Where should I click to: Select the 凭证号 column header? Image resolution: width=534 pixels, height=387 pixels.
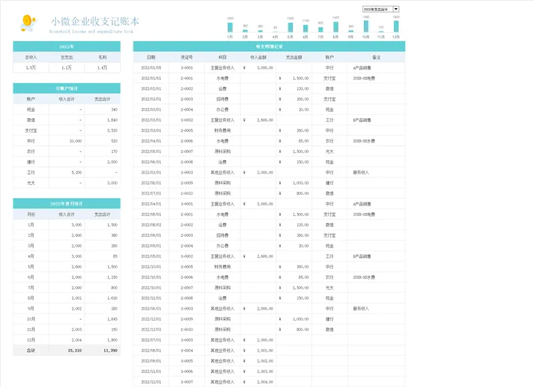click(x=187, y=57)
